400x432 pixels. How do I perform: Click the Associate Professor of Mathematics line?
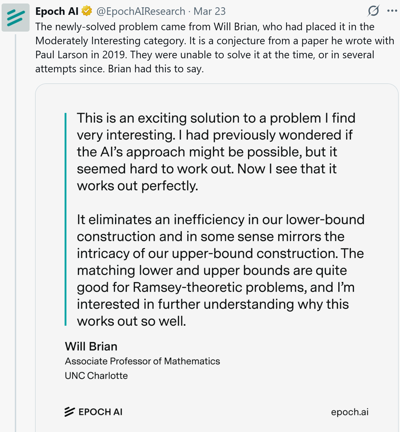(142, 361)
